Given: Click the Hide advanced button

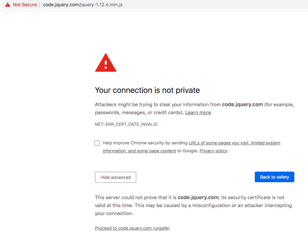Looking at the screenshot, I should pyautogui.click(x=115, y=177).
